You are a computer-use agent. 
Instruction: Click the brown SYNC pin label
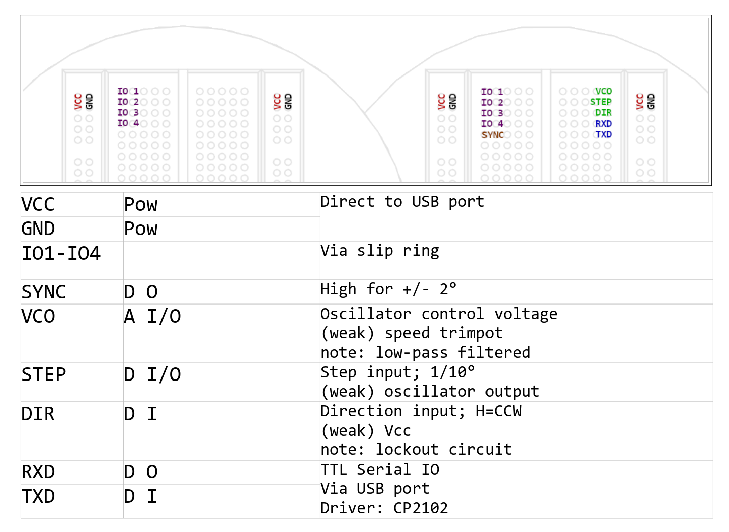(x=493, y=135)
